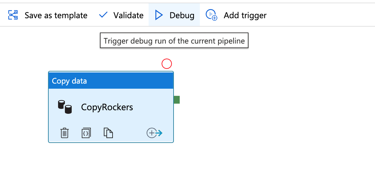Viewport: 375px width, 171px height.
Task: Delete the CopyRockers activity with the trash icon
Action: [64, 133]
